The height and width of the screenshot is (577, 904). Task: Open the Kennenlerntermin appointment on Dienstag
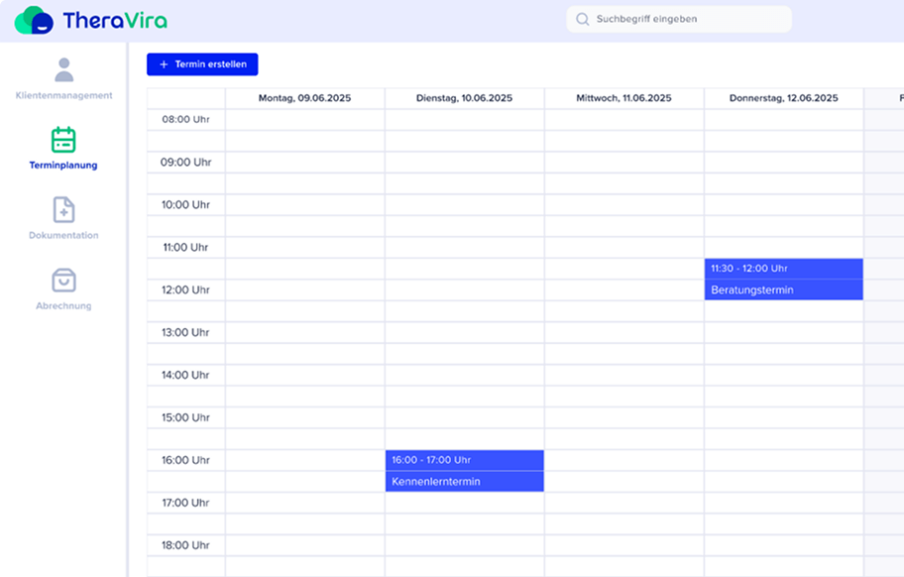[x=464, y=482]
